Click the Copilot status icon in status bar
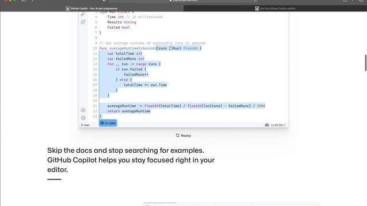The width and height of the screenshot is (367, 206). [x=267, y=125]
